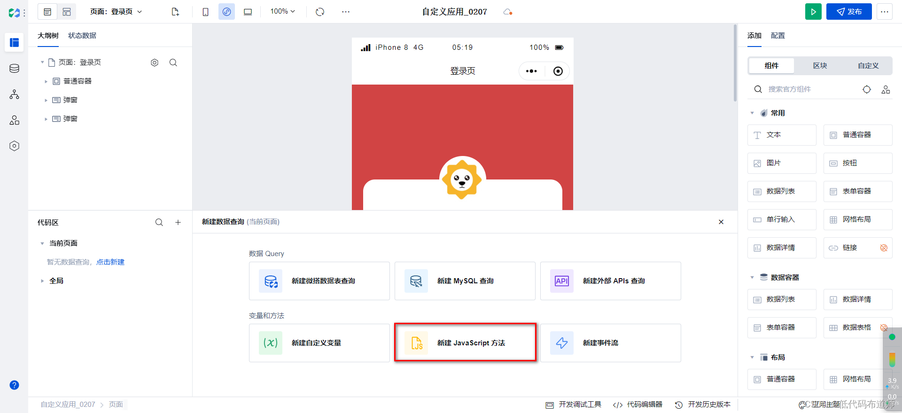Collapse the 布局 component group
The height and width of the screenshot is (413, 902).
(752, 358)
